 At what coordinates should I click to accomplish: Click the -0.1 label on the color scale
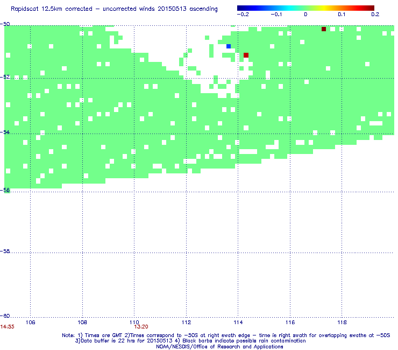pyautogui.click(x=276, y=15)
